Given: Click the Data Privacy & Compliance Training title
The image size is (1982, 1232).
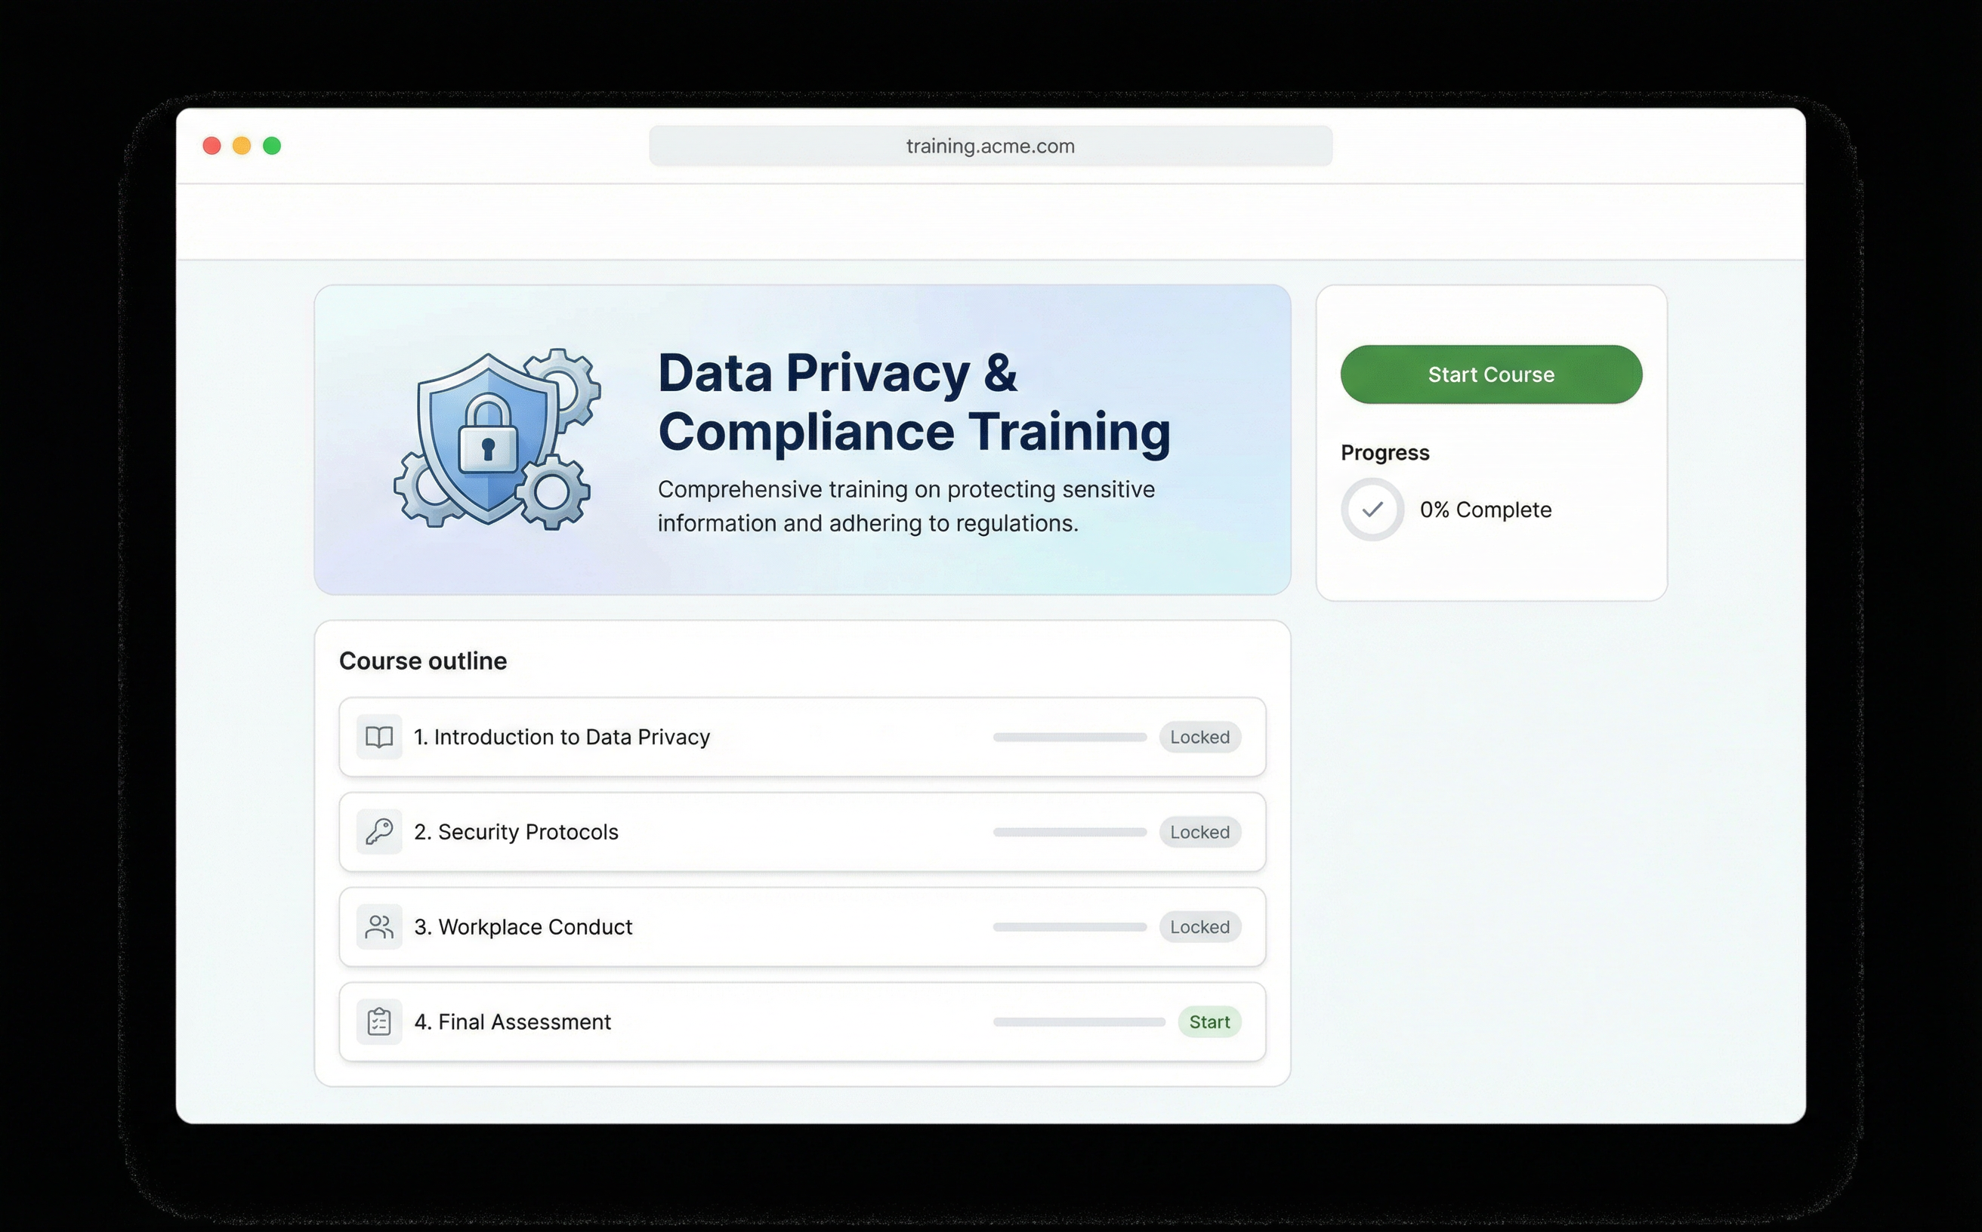Looking at the screenshot, I should (x=913, y=402).
